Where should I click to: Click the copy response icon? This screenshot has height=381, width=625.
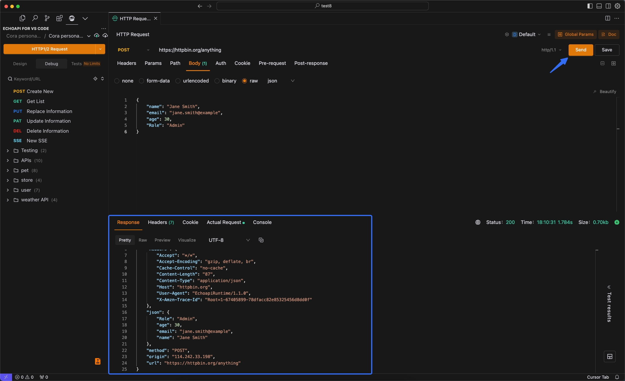pyautogui.click(x=261, y=240)
